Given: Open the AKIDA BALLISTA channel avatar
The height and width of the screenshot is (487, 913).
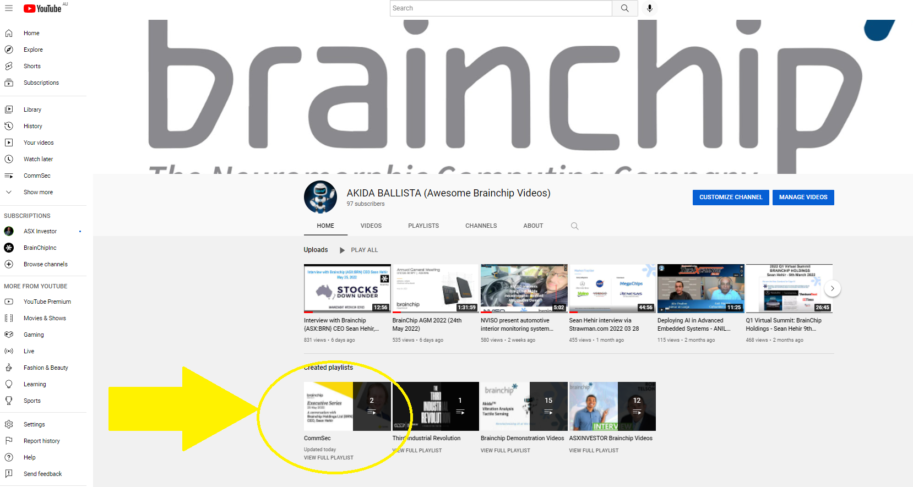Looking at the screenshot, I should (320, 197).
